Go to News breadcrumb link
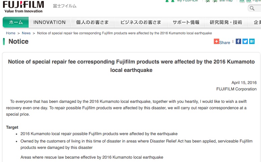Viewport: 261px width, 162px height. [x=26, y=33]
